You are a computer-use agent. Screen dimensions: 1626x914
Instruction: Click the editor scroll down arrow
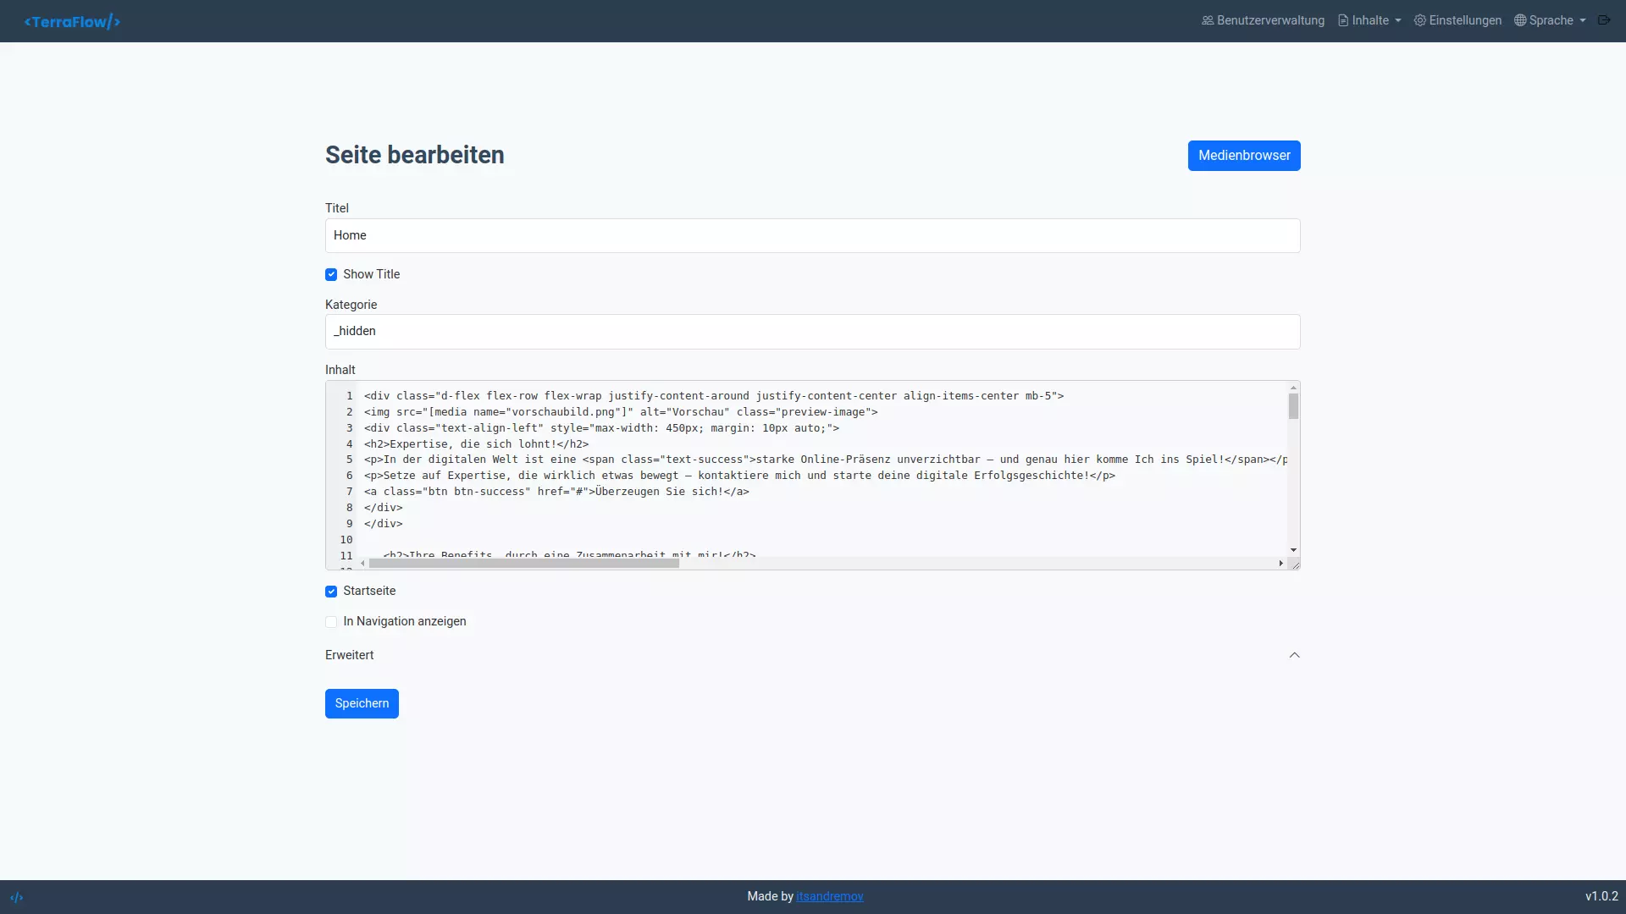pyautogui.click(x=1293, y=550)
